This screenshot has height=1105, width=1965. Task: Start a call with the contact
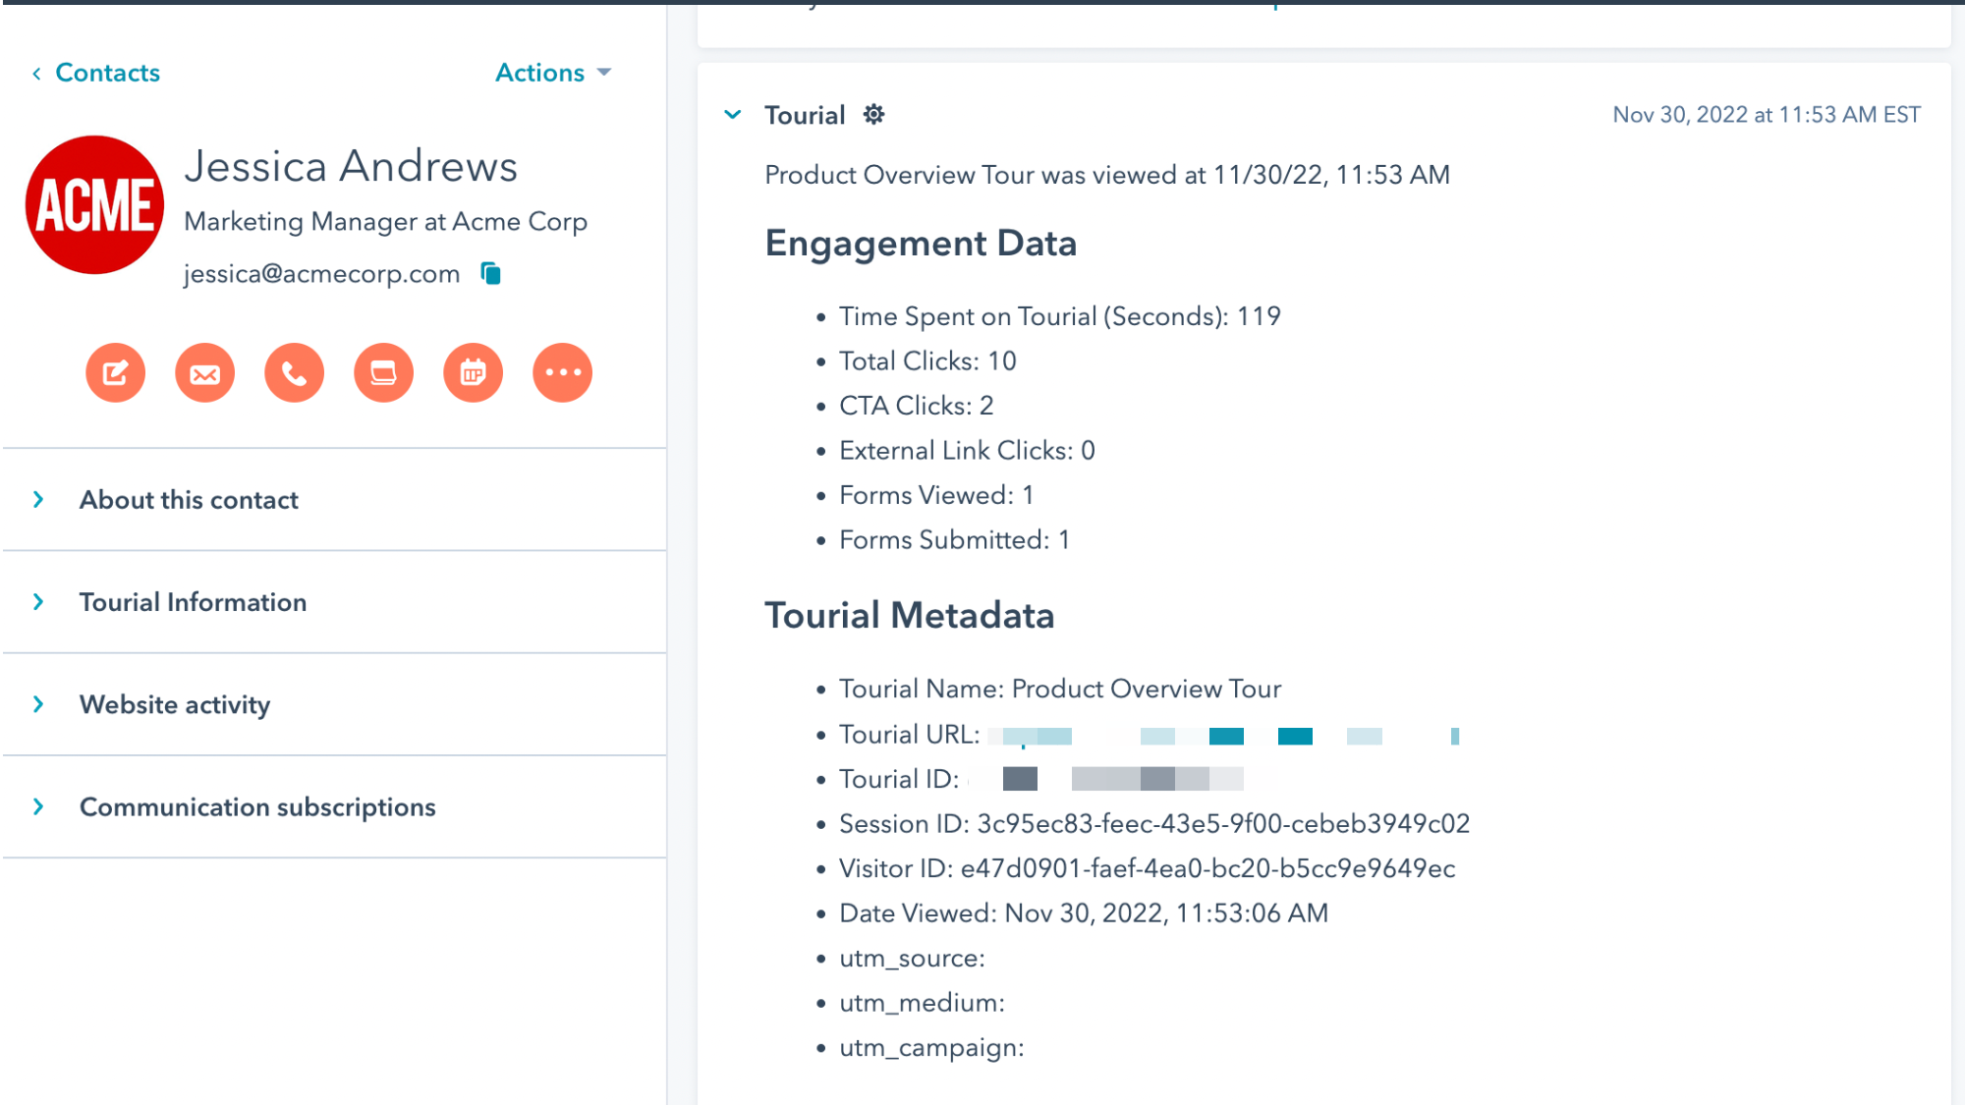[x=294, y=372]
